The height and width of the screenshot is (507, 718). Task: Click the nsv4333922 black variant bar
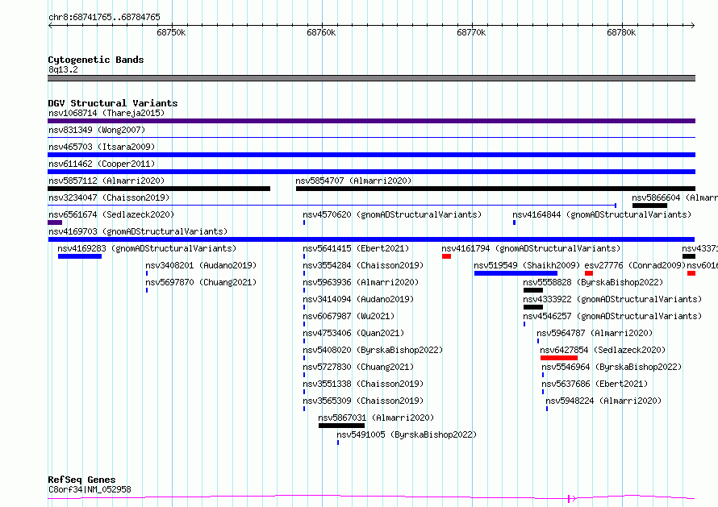tap(533, 307)
